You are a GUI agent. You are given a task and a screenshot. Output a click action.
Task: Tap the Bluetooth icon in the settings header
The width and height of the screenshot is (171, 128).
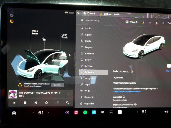[163, 23]
